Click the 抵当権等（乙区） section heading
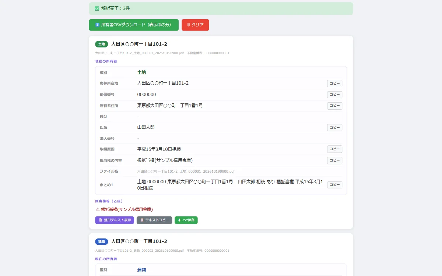442x276 pixels. [x=109, y=201]
